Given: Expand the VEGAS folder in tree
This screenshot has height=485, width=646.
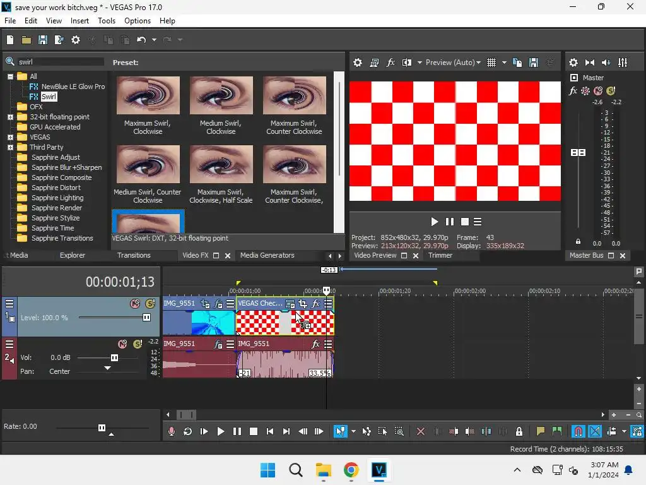Looking at the screenshot, I should [x=10, y=137].
